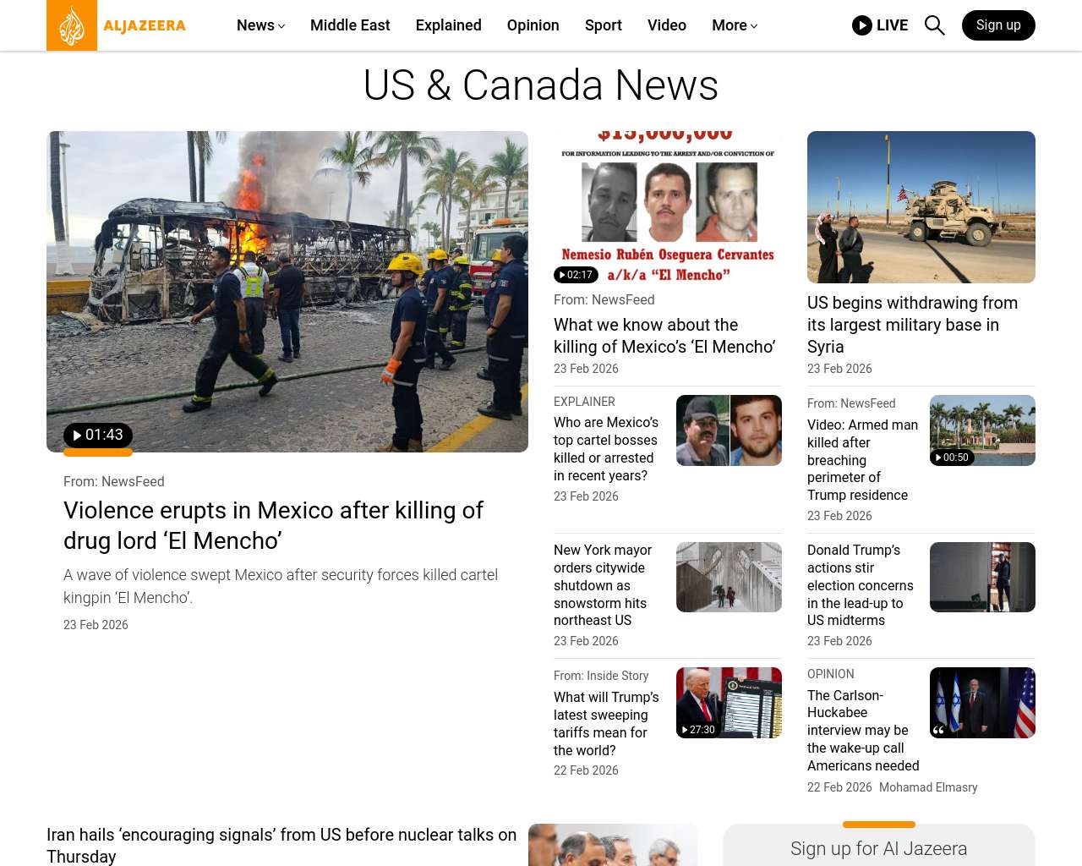Play the 01:43 burning bus video
Viewport: 1082px width, 866px height.
point(98,436)
